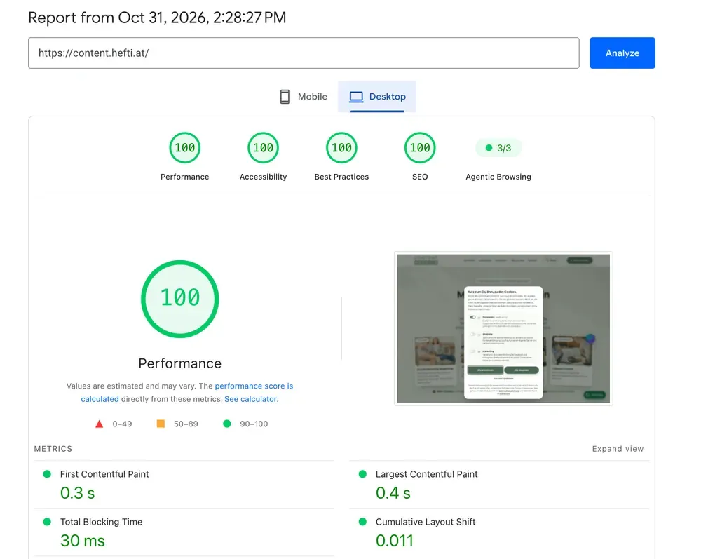
Task: Click the green status dot beside Total Blocking Time
Action: click(47, 521)
